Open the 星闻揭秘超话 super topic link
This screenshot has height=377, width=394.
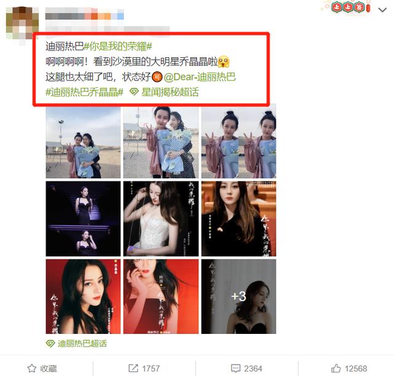coord(170,92)
